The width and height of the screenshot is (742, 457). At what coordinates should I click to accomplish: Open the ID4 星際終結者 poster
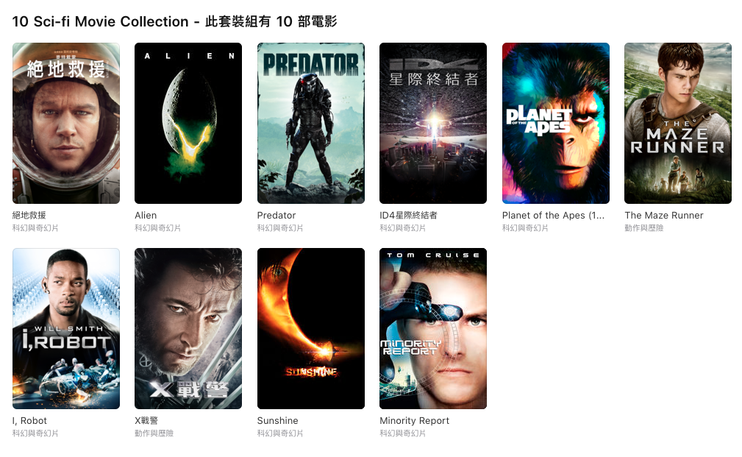pyautogui.click(x=433, y=123)
